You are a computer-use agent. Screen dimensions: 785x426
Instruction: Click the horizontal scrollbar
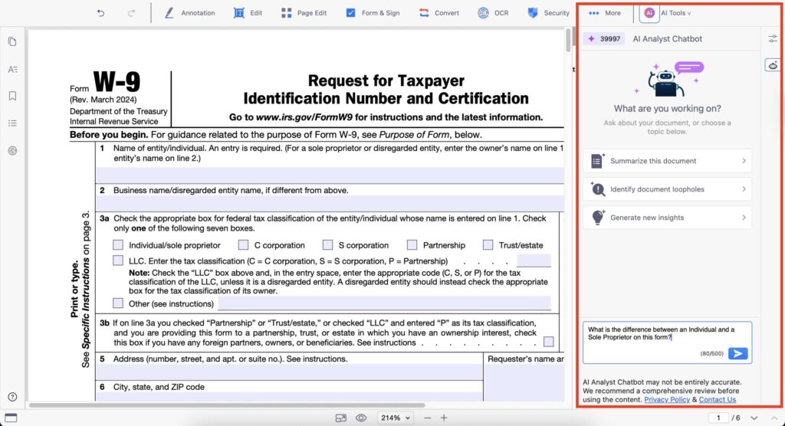pos(227,405)
